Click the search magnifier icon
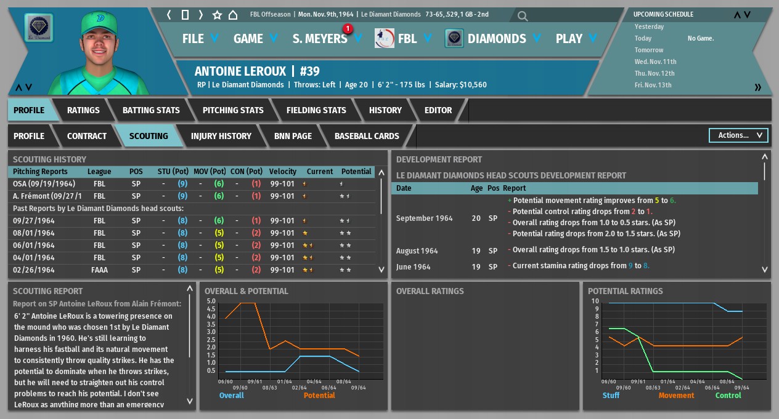Image resolution: width=779 pixels, height=419 pixels. (x=523, y=15)
